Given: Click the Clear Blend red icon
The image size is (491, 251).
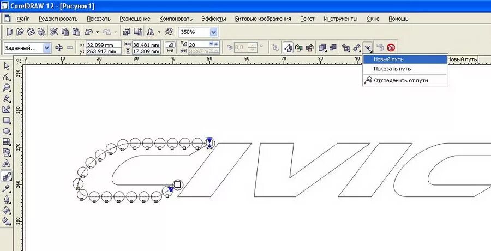Looking at the screenshot, I should coord(391,47).
